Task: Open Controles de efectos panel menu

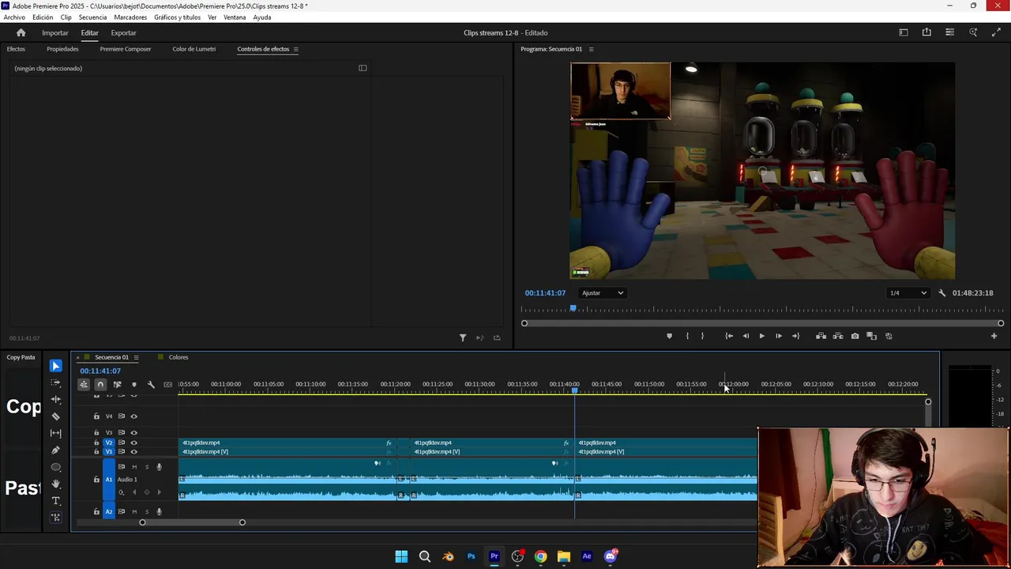Action: pos(295,49)
